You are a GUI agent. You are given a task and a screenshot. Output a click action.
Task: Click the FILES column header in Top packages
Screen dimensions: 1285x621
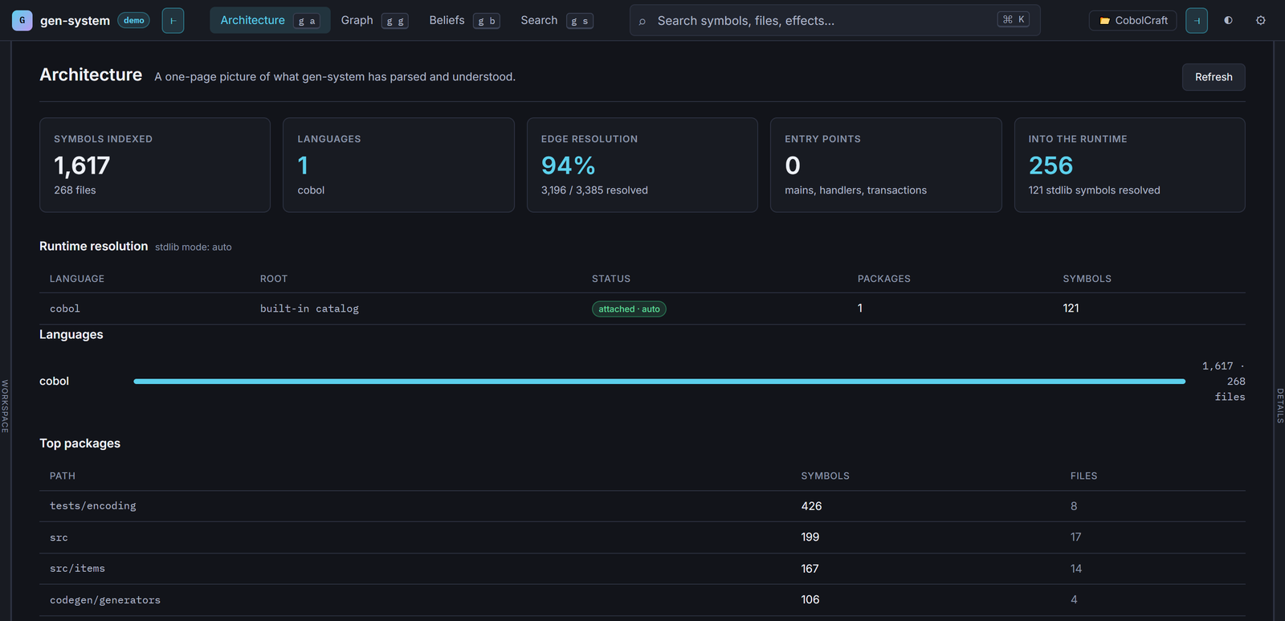click(x=1083, y=476)
